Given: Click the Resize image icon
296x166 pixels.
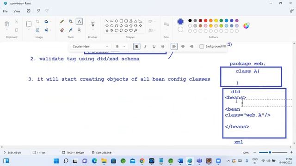Looking at the screenshot, I should click(37, 30).
